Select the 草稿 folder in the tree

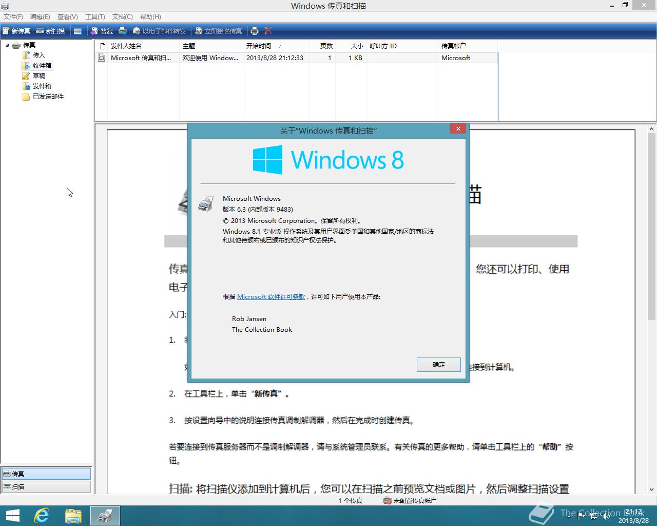39,76
